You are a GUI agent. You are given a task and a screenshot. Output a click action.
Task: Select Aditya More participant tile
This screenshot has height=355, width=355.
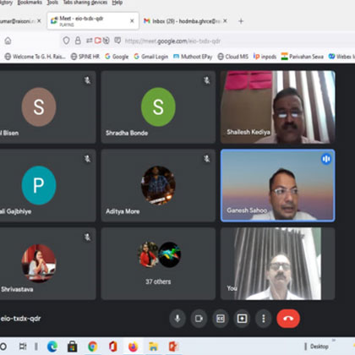click(158, 185)
